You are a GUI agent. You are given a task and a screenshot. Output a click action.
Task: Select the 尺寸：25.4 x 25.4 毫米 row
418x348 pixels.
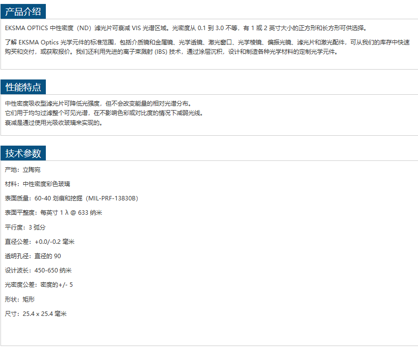coord(35,314)
